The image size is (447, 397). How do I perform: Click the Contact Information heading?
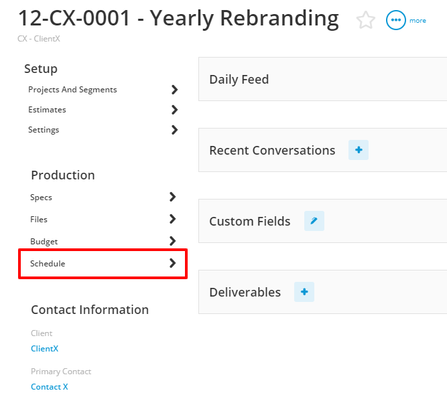[90, 309]
